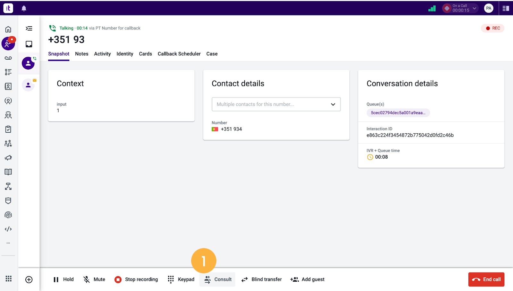The width and height of the screenshot is (513, 291).
Task: Expand the On a Call status dropdown
Action: 460,8
